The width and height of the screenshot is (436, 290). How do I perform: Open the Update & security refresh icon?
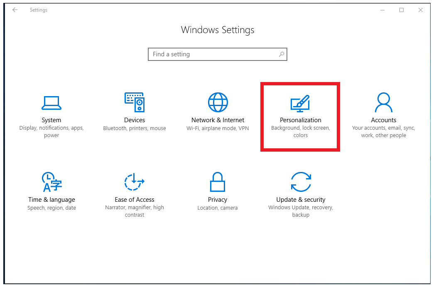point(301,182)
